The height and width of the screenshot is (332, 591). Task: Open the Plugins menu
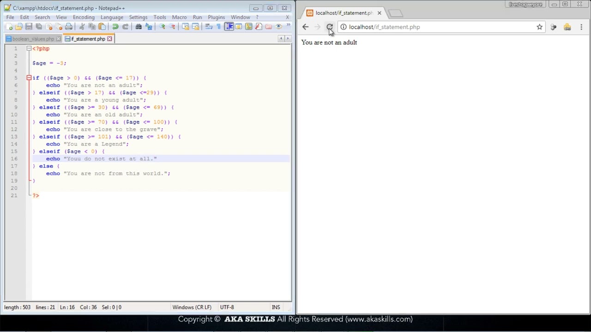click(216, 17)
